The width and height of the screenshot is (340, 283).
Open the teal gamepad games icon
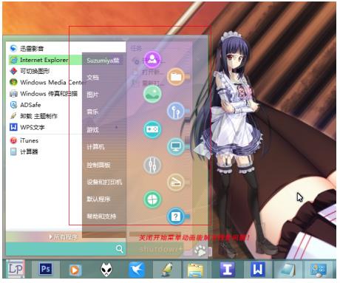pos(152,129)
